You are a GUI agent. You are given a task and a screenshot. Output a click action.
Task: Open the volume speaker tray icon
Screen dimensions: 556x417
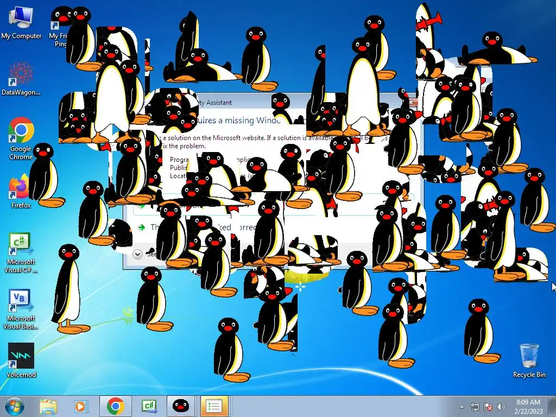tap(501, 407)
